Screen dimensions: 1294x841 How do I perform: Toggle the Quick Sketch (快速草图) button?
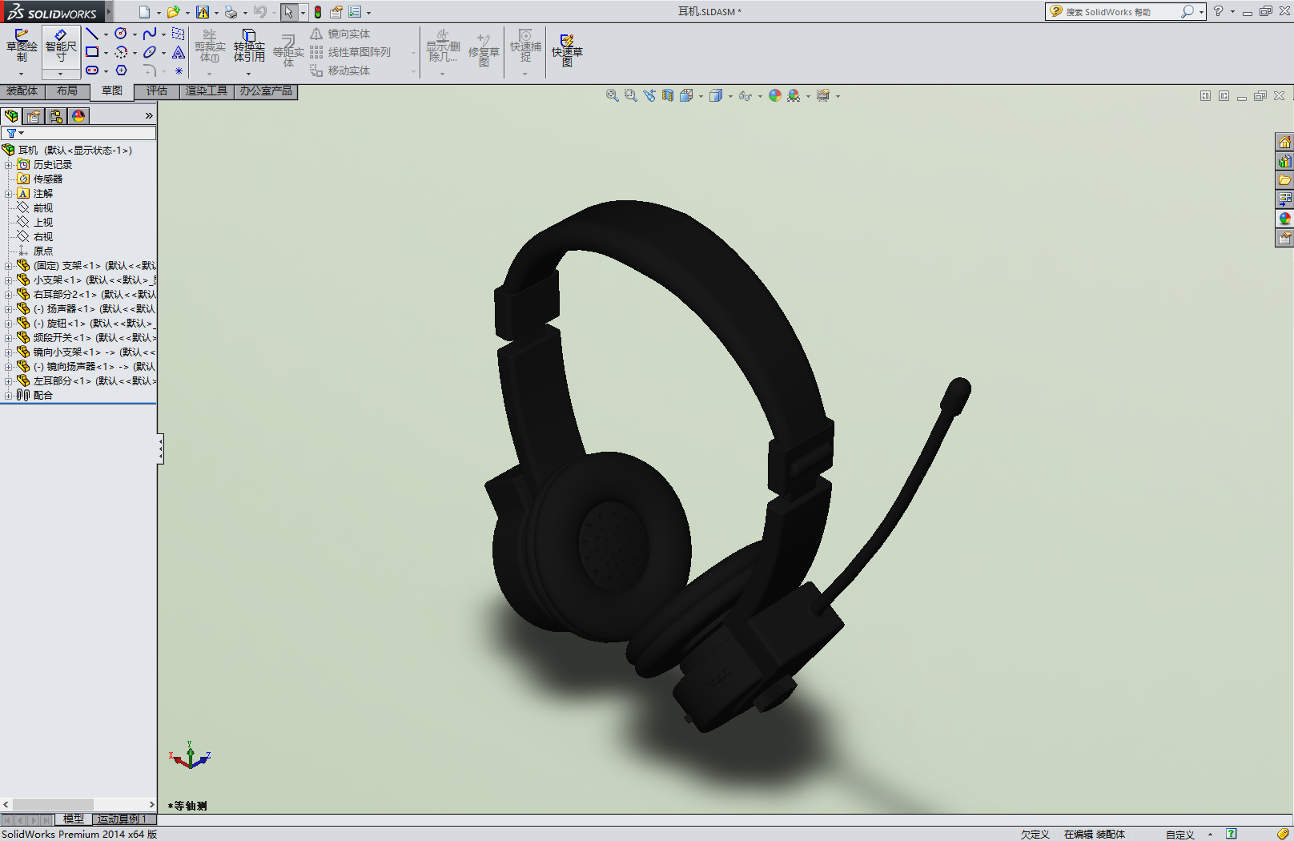(x=567, y=50)
